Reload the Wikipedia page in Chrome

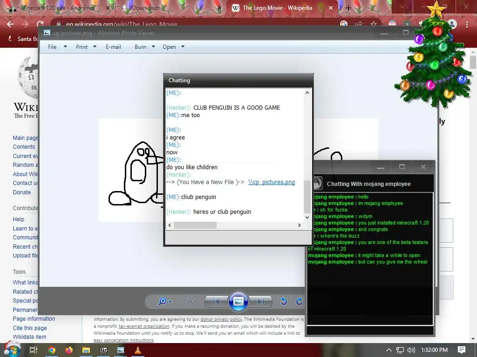(40, 24)
